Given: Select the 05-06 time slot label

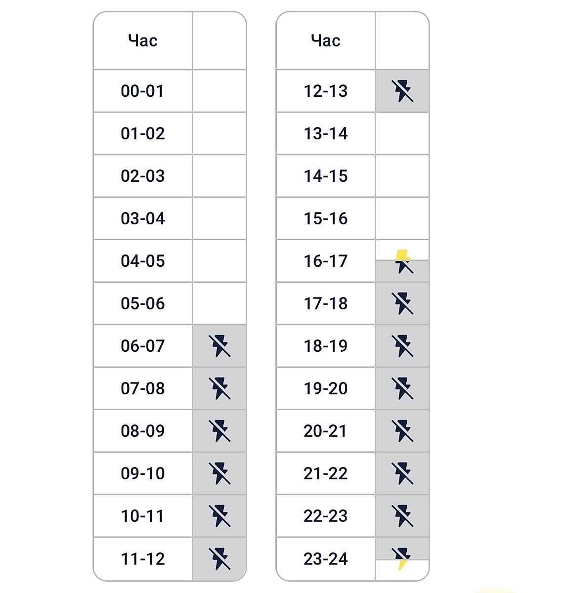Looking at the screenshot, I should (142, 303).
